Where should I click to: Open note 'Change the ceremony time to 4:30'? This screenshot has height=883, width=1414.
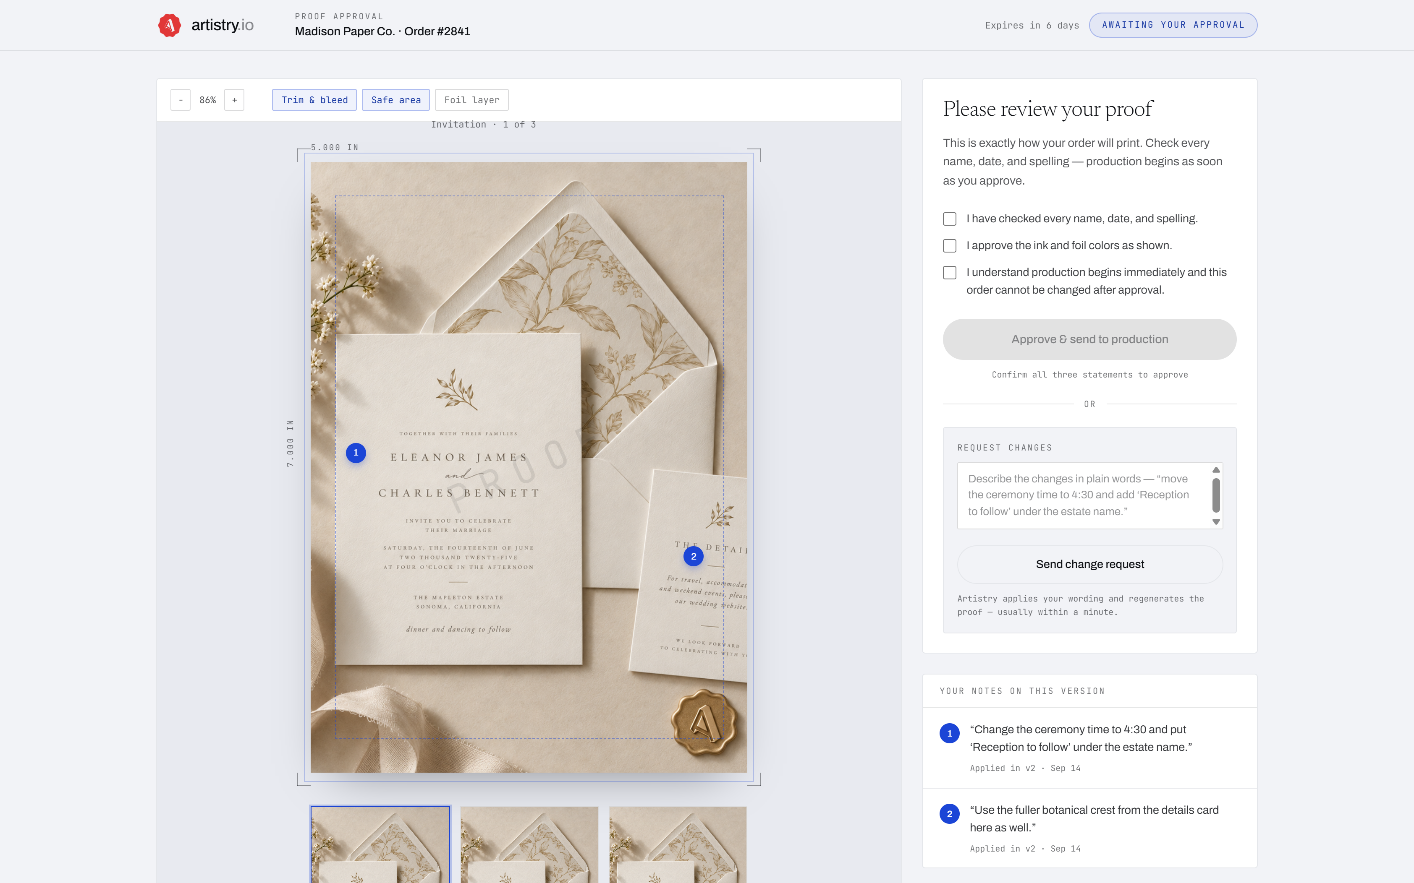(1089, 748)
